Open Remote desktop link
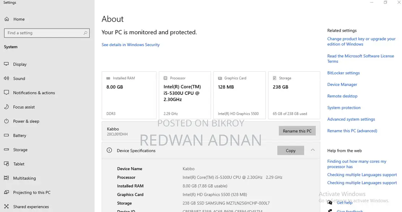Viewport: 402px width, 212px height. click(x=342, y=96)
